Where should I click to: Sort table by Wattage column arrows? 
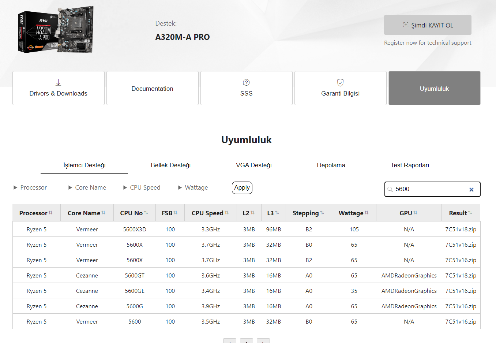[x=367, y=213]
